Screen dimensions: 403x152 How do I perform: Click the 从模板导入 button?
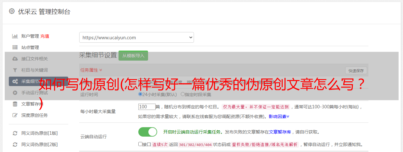[133, 56]
